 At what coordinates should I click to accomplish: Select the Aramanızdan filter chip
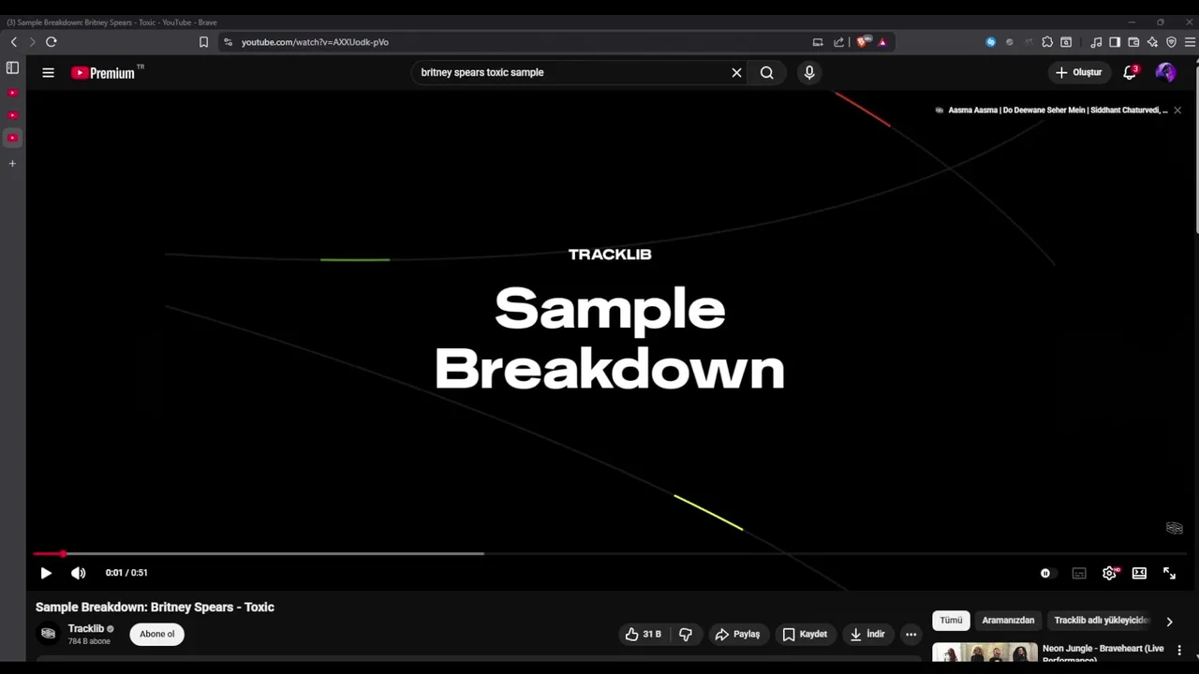tap(1008, 620)
